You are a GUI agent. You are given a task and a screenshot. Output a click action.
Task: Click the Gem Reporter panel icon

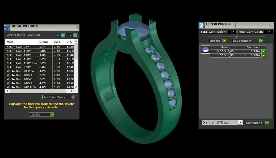(x=202, y=25)
